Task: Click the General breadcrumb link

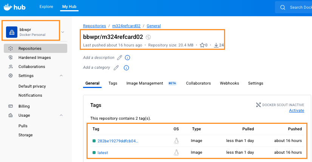Action: pyautogui.click(x=154, y=26)
